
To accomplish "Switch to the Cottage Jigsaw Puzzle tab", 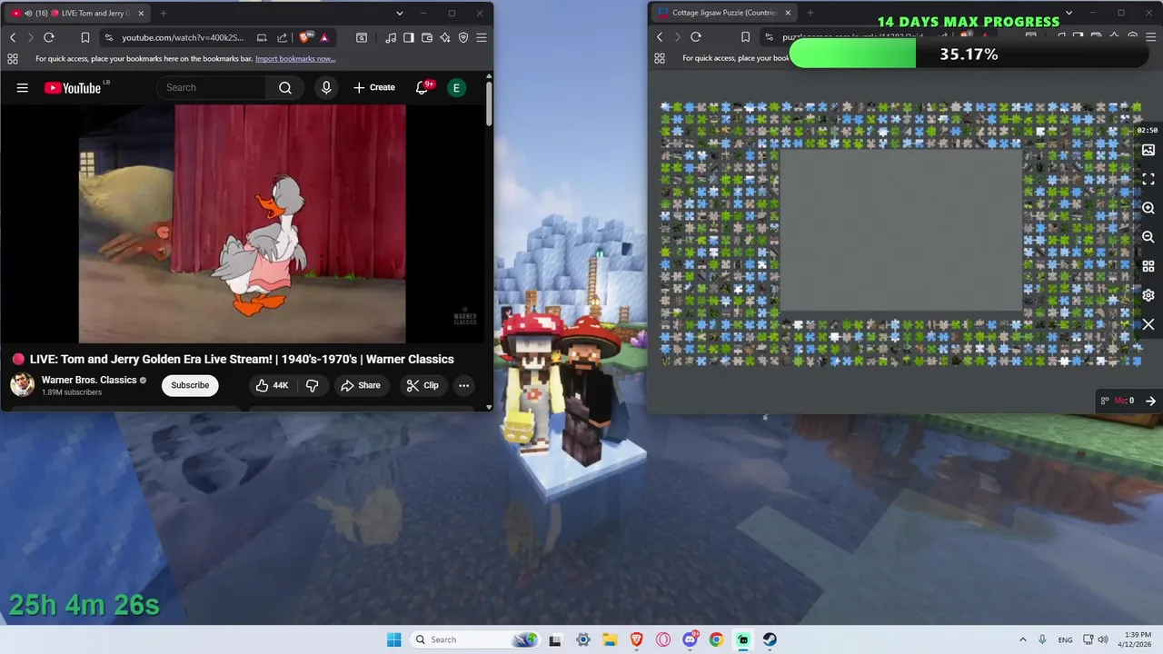I will click(723, 14).
